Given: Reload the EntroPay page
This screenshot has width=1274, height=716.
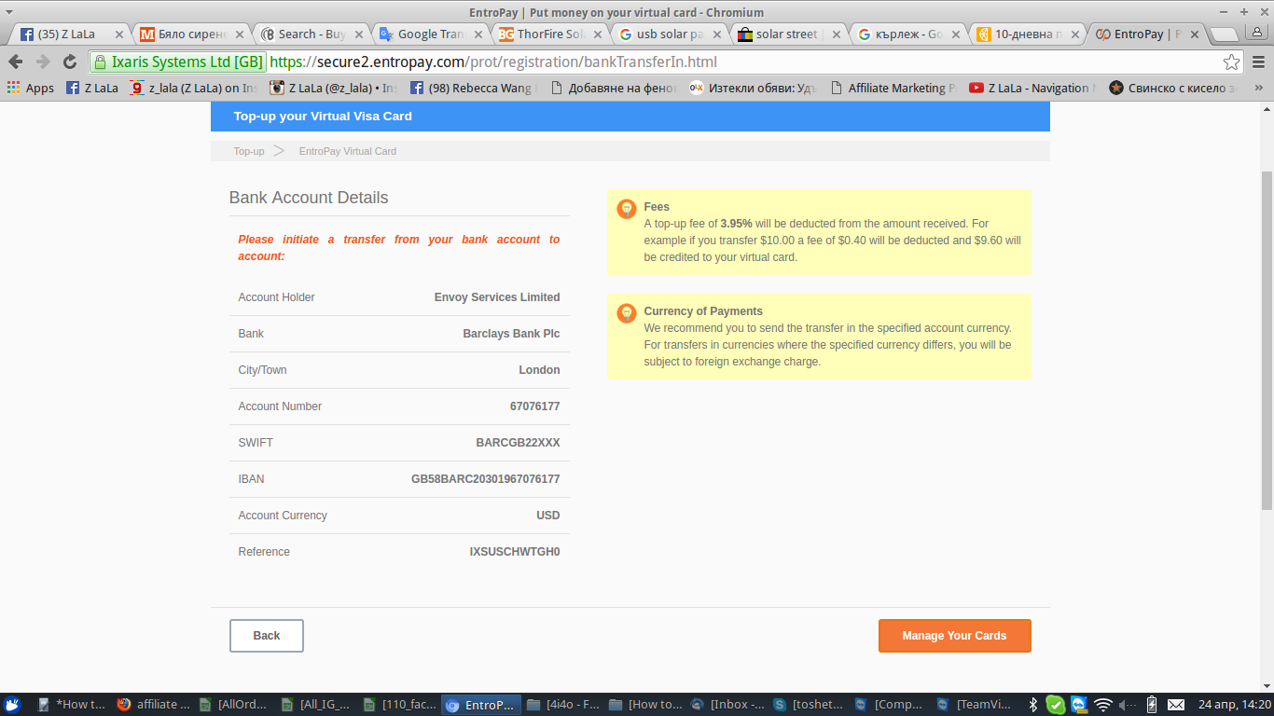Looking at the screenshot, I should (70, 62).
